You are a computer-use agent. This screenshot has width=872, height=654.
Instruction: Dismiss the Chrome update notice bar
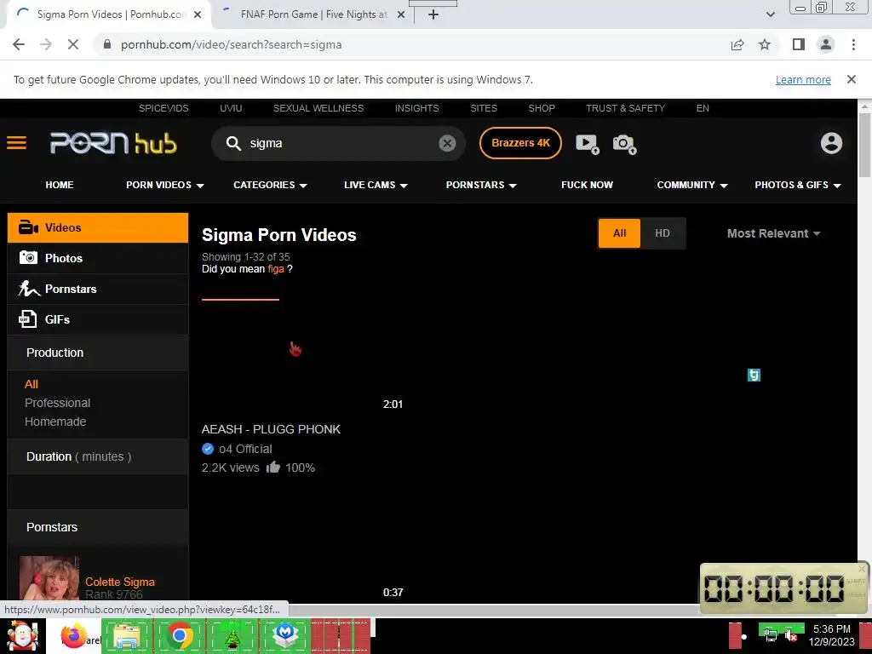pyautogui.click(x=851, y=79)
